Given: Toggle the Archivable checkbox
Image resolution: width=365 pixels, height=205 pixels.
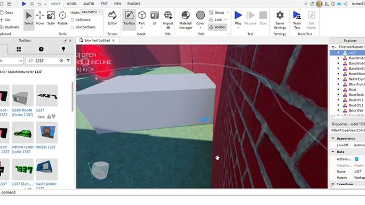Looking at the screenshot, I should click(x=356, y=159).
